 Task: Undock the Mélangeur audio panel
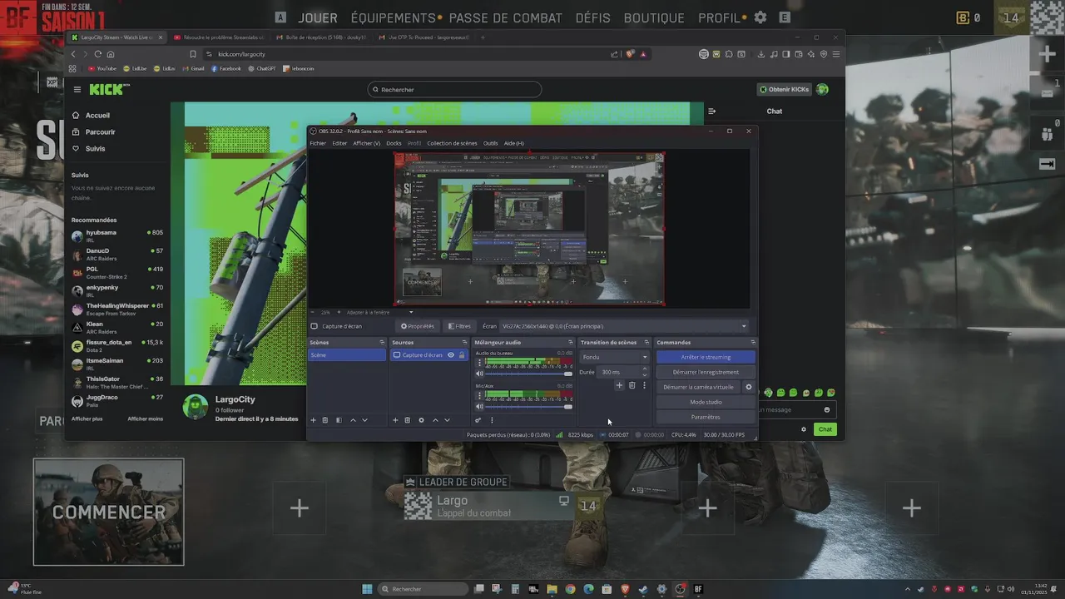point(571,342)
